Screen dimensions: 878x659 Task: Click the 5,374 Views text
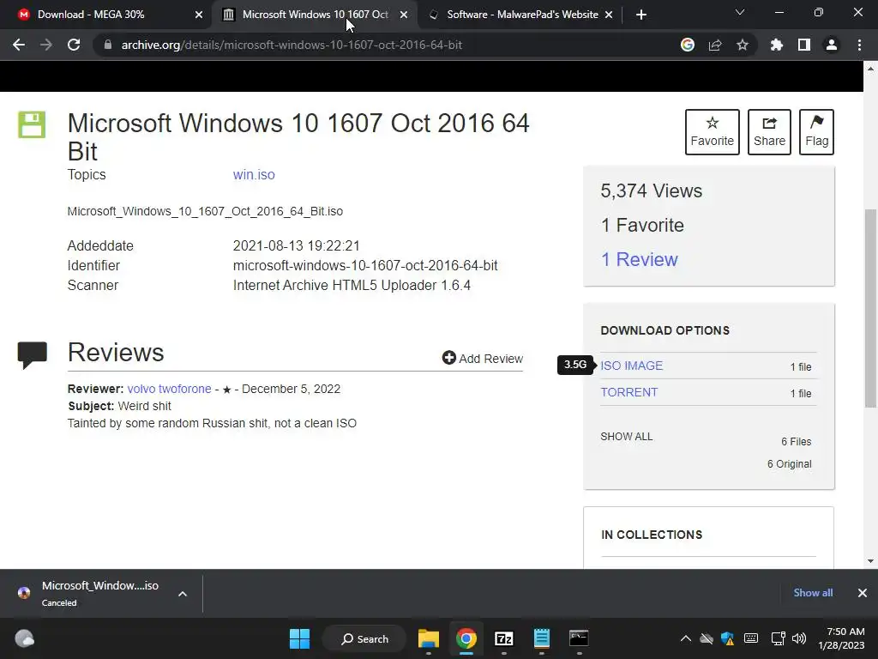coord(652,191)
